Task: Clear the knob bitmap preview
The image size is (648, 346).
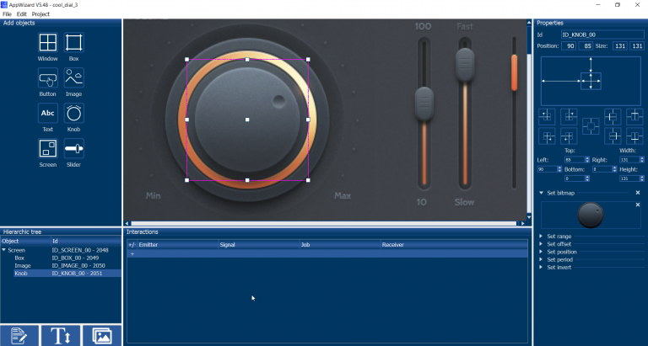Action: pos(638,205)
